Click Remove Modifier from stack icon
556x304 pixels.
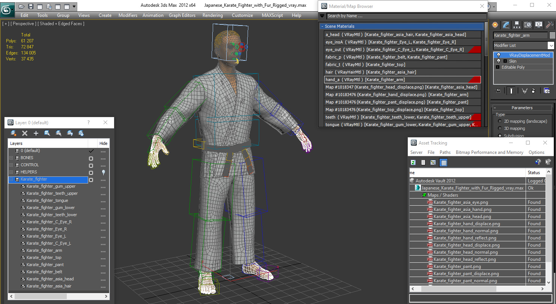534,90
